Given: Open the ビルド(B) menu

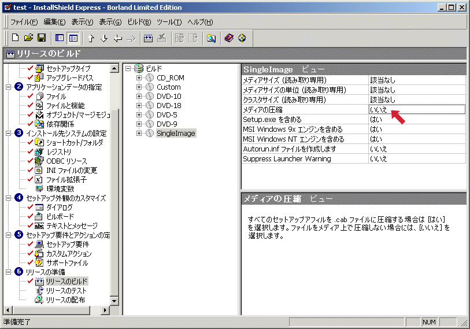Looking at the screenshot, I should [x=139, y=22].
